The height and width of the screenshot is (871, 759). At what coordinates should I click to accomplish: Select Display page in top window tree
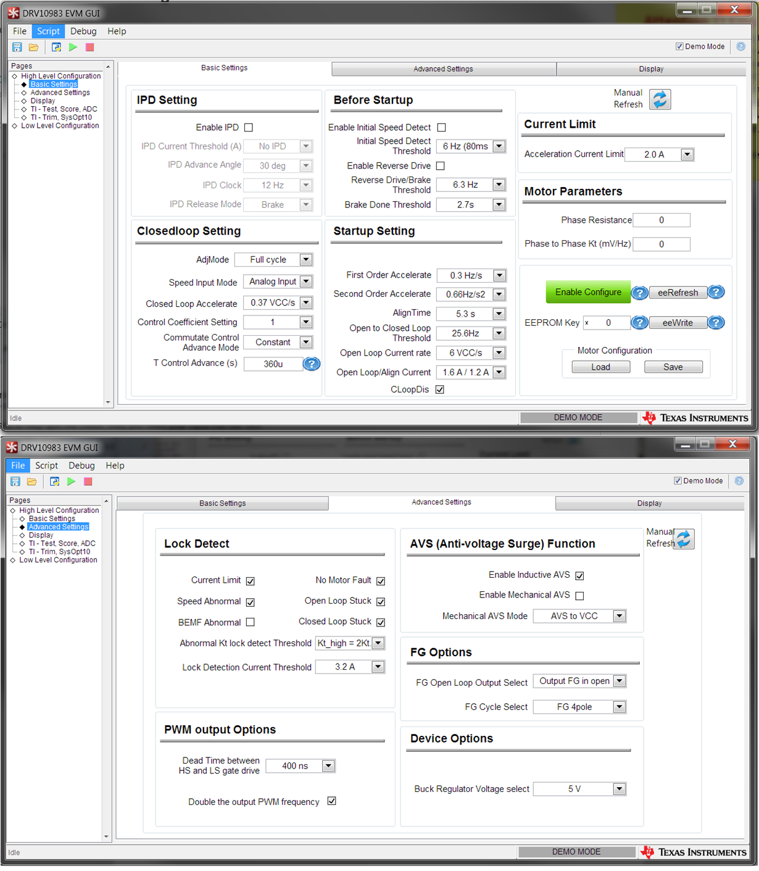[43, 101]
